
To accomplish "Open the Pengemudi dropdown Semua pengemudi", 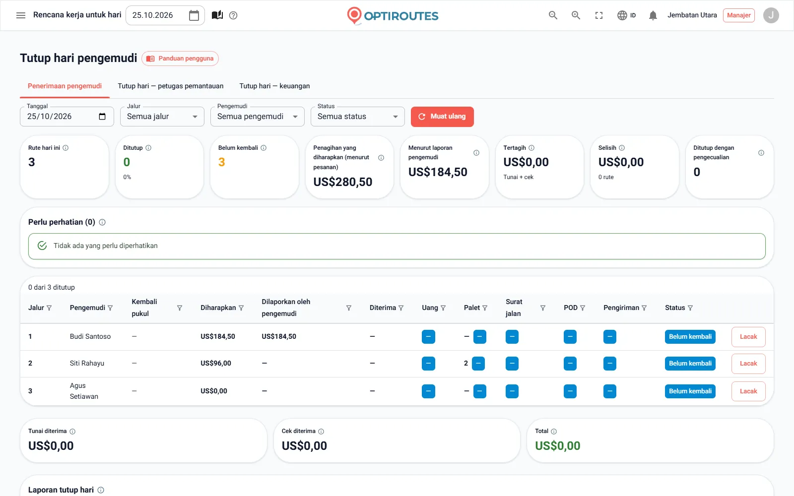I will click(x=258, y=117).
